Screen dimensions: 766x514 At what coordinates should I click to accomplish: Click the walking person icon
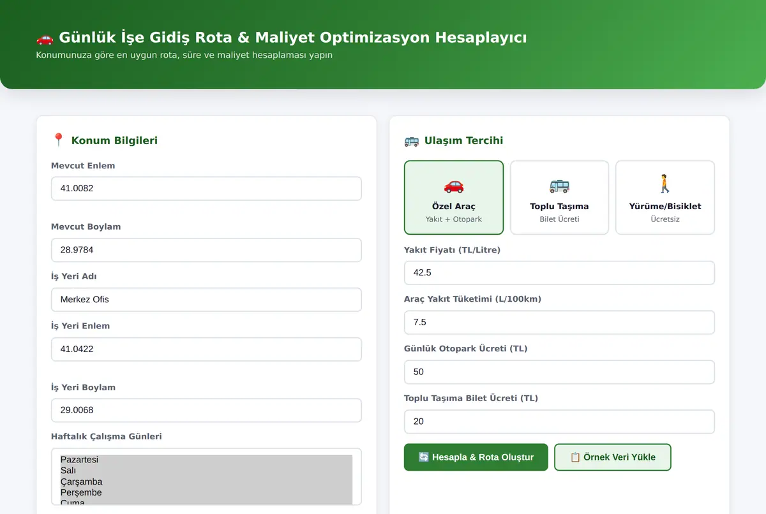click(x=665, y=184)
